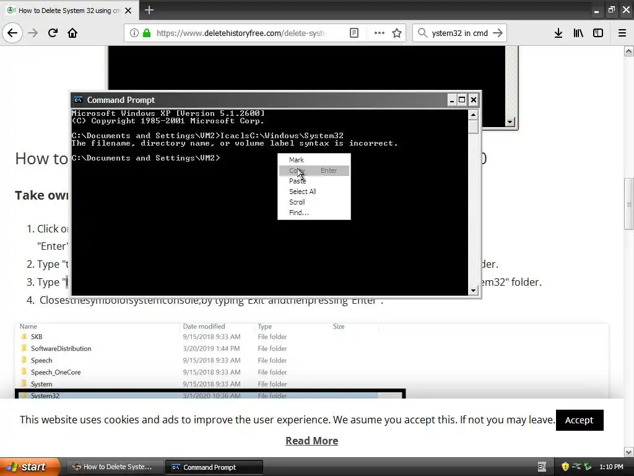Choose Select All in the context menu
Screen dimensions: 634x476
coord(314,192)
